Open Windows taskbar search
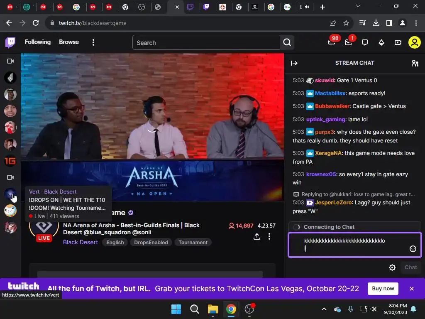Screen dimensions: 425x319 194,309
